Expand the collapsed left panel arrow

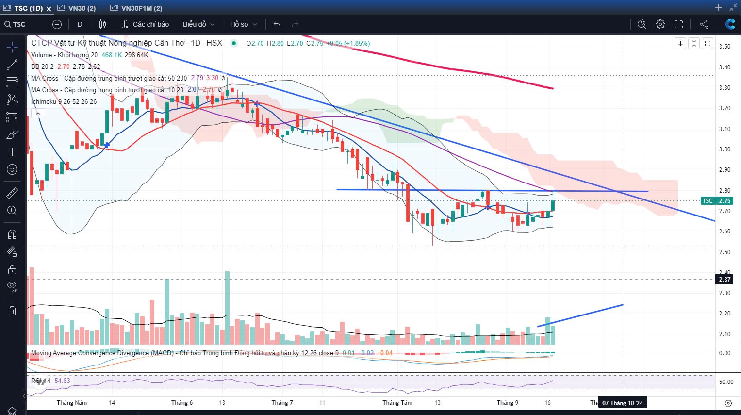point(24,396)
